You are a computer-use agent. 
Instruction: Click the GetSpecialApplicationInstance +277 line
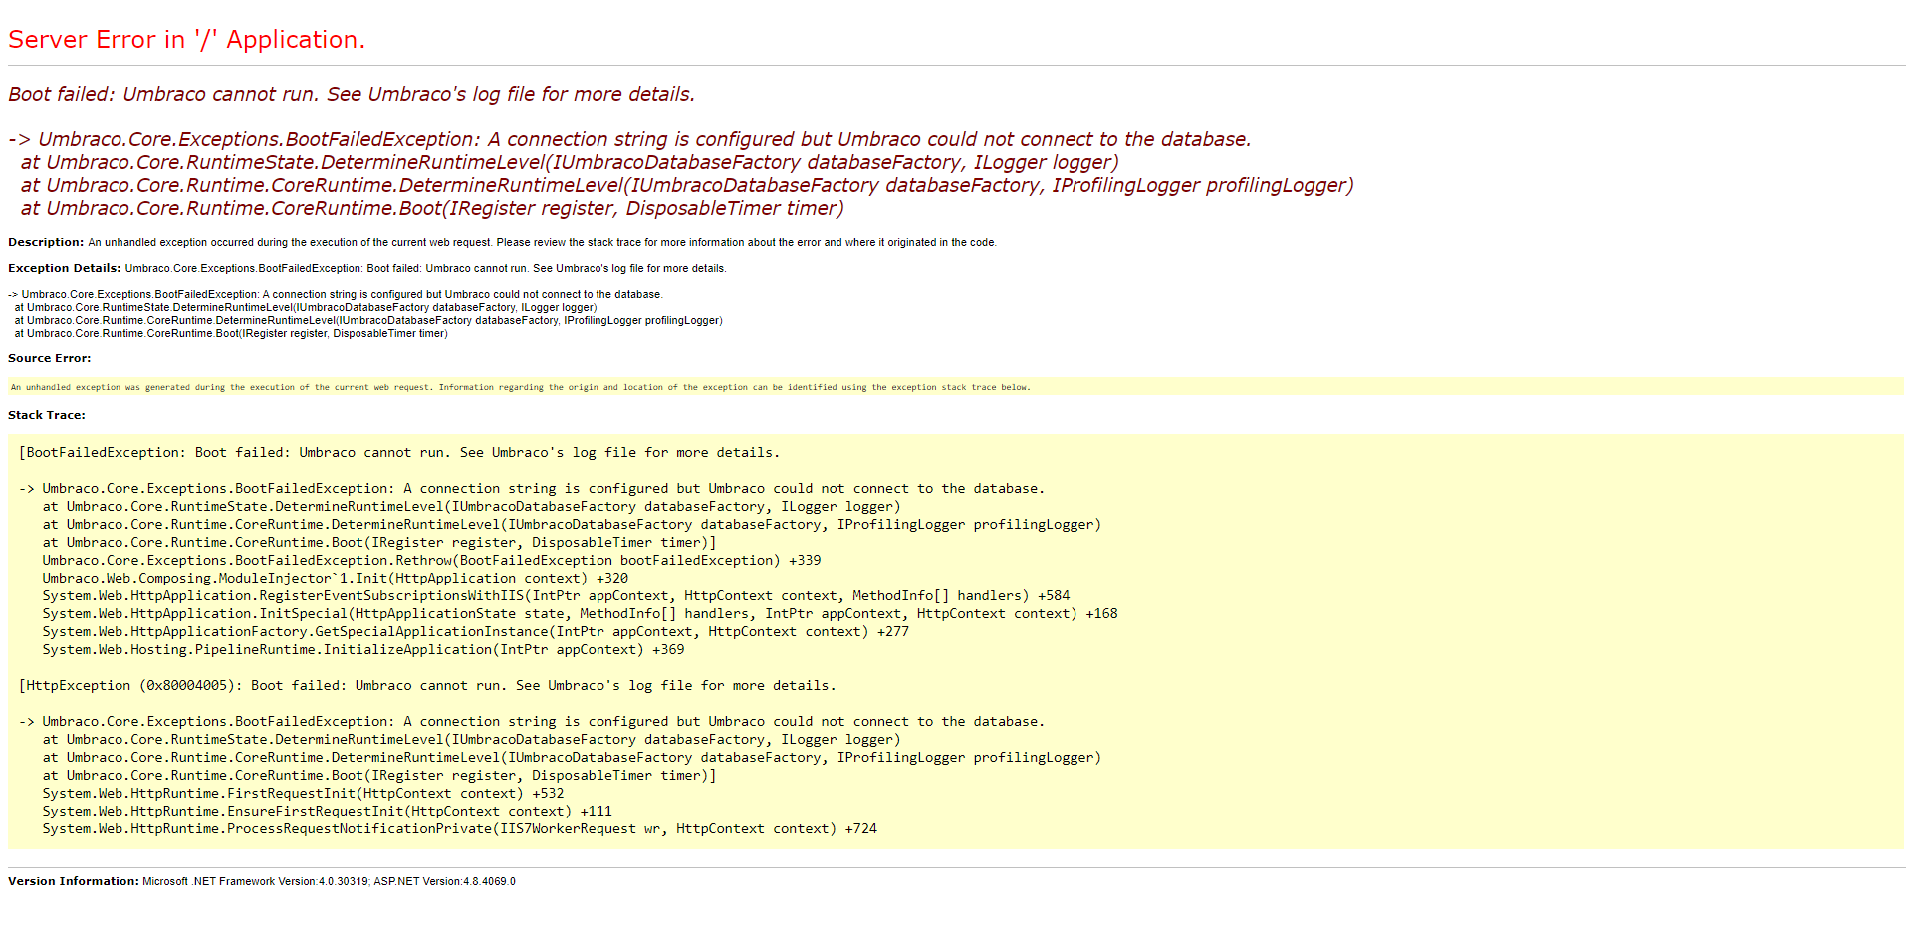475,631
